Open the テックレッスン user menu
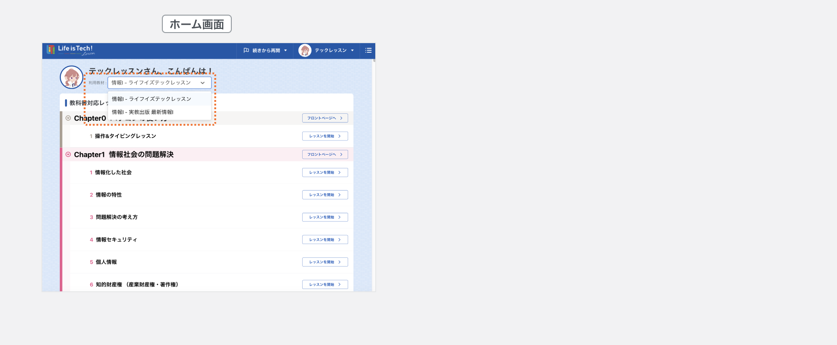 (x=327, y=50)
